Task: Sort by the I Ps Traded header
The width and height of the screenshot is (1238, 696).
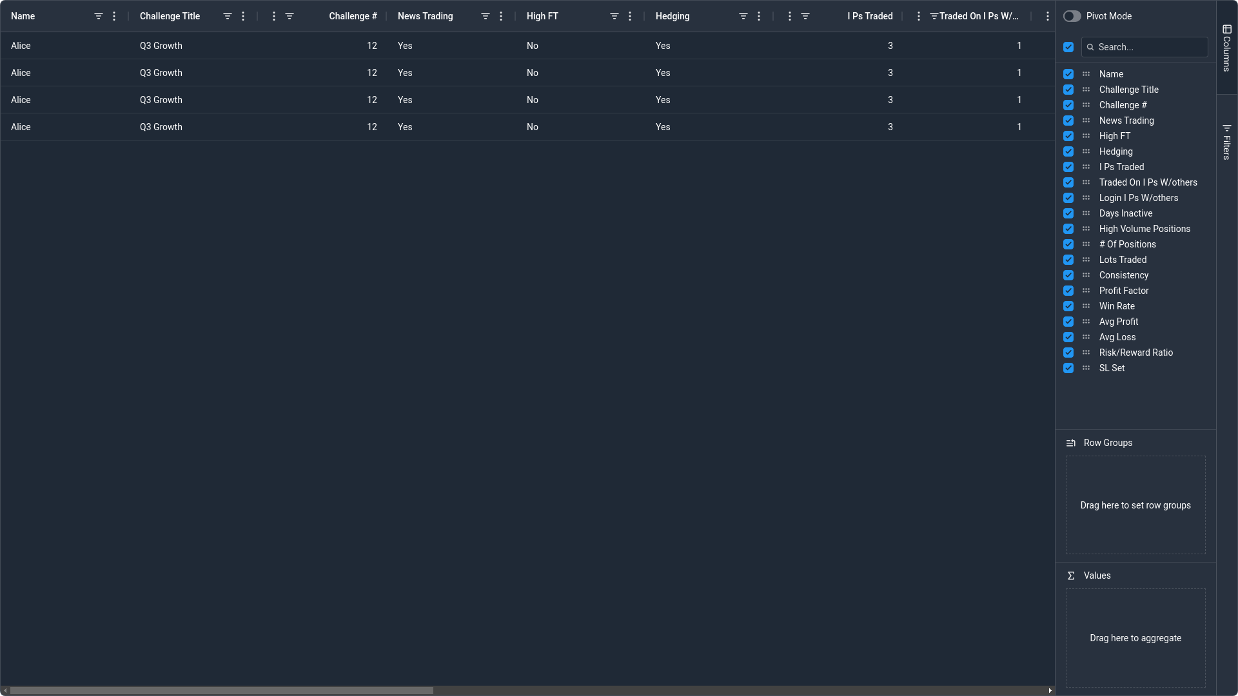Action: coord(870,16)
